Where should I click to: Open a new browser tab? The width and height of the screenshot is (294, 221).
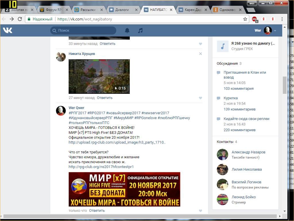point(250,10)
